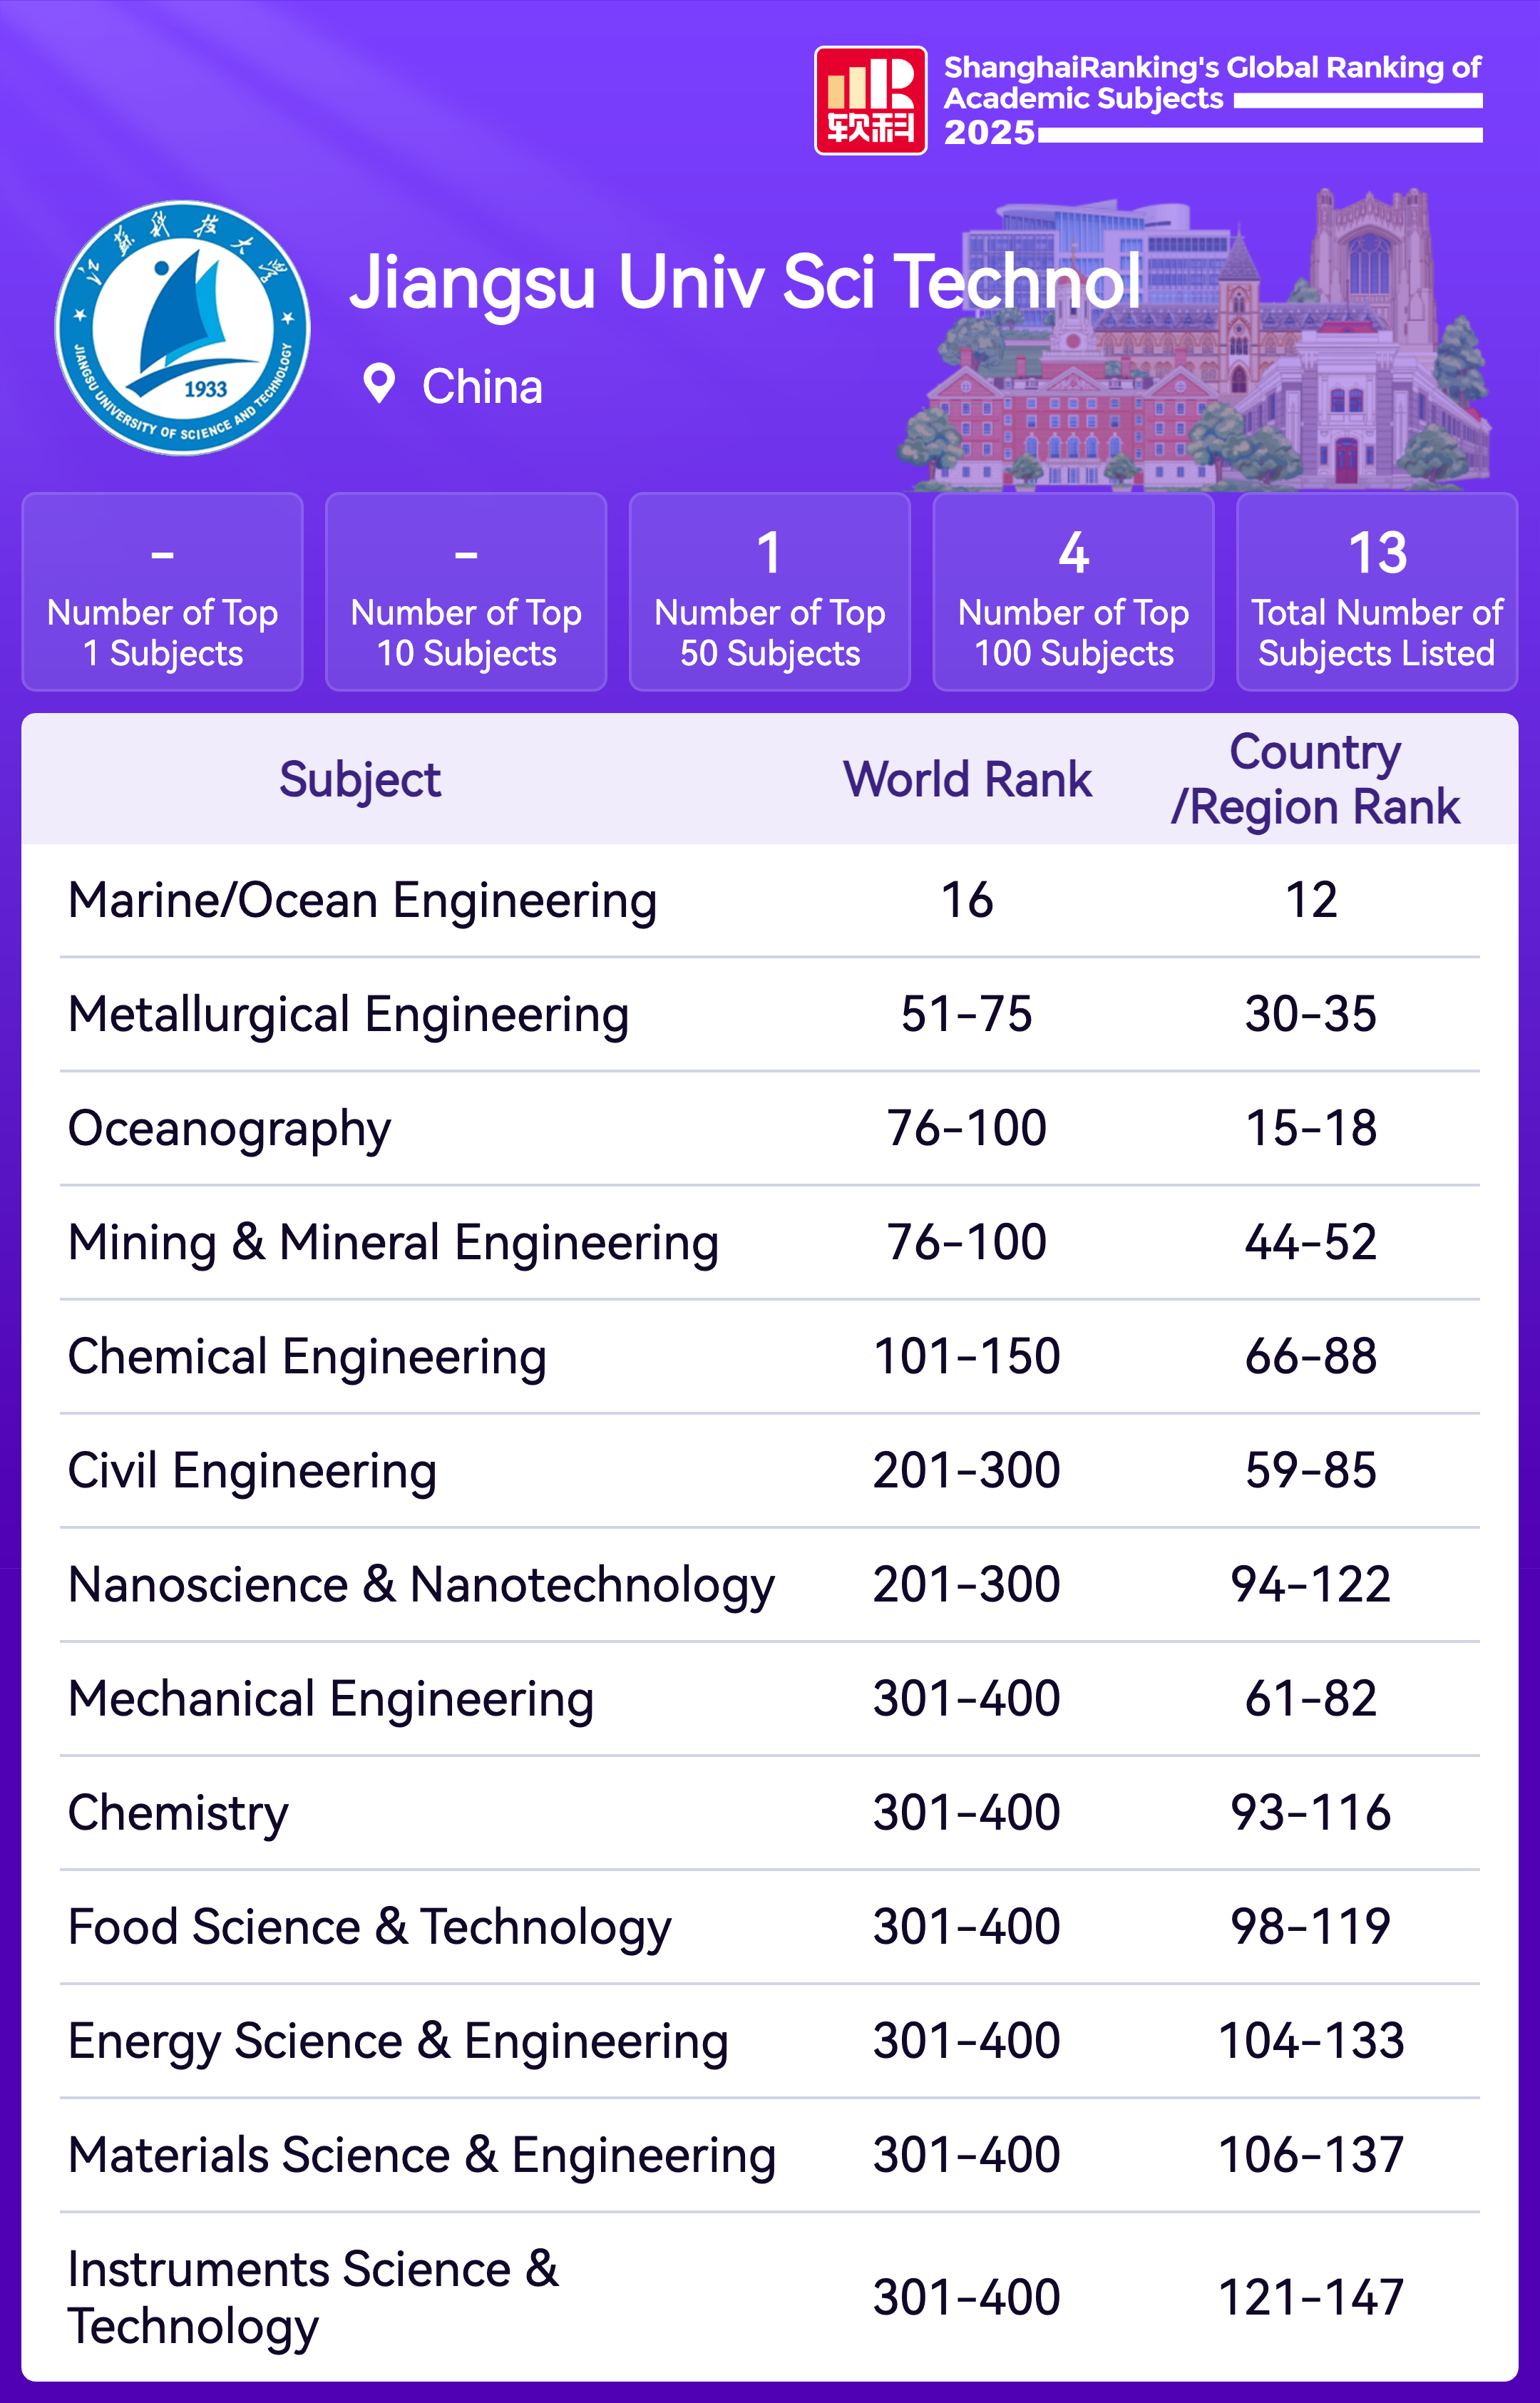1540x2403 pixels.
Task: Sort by the World Rank column header
Action: tap(967, 780)
